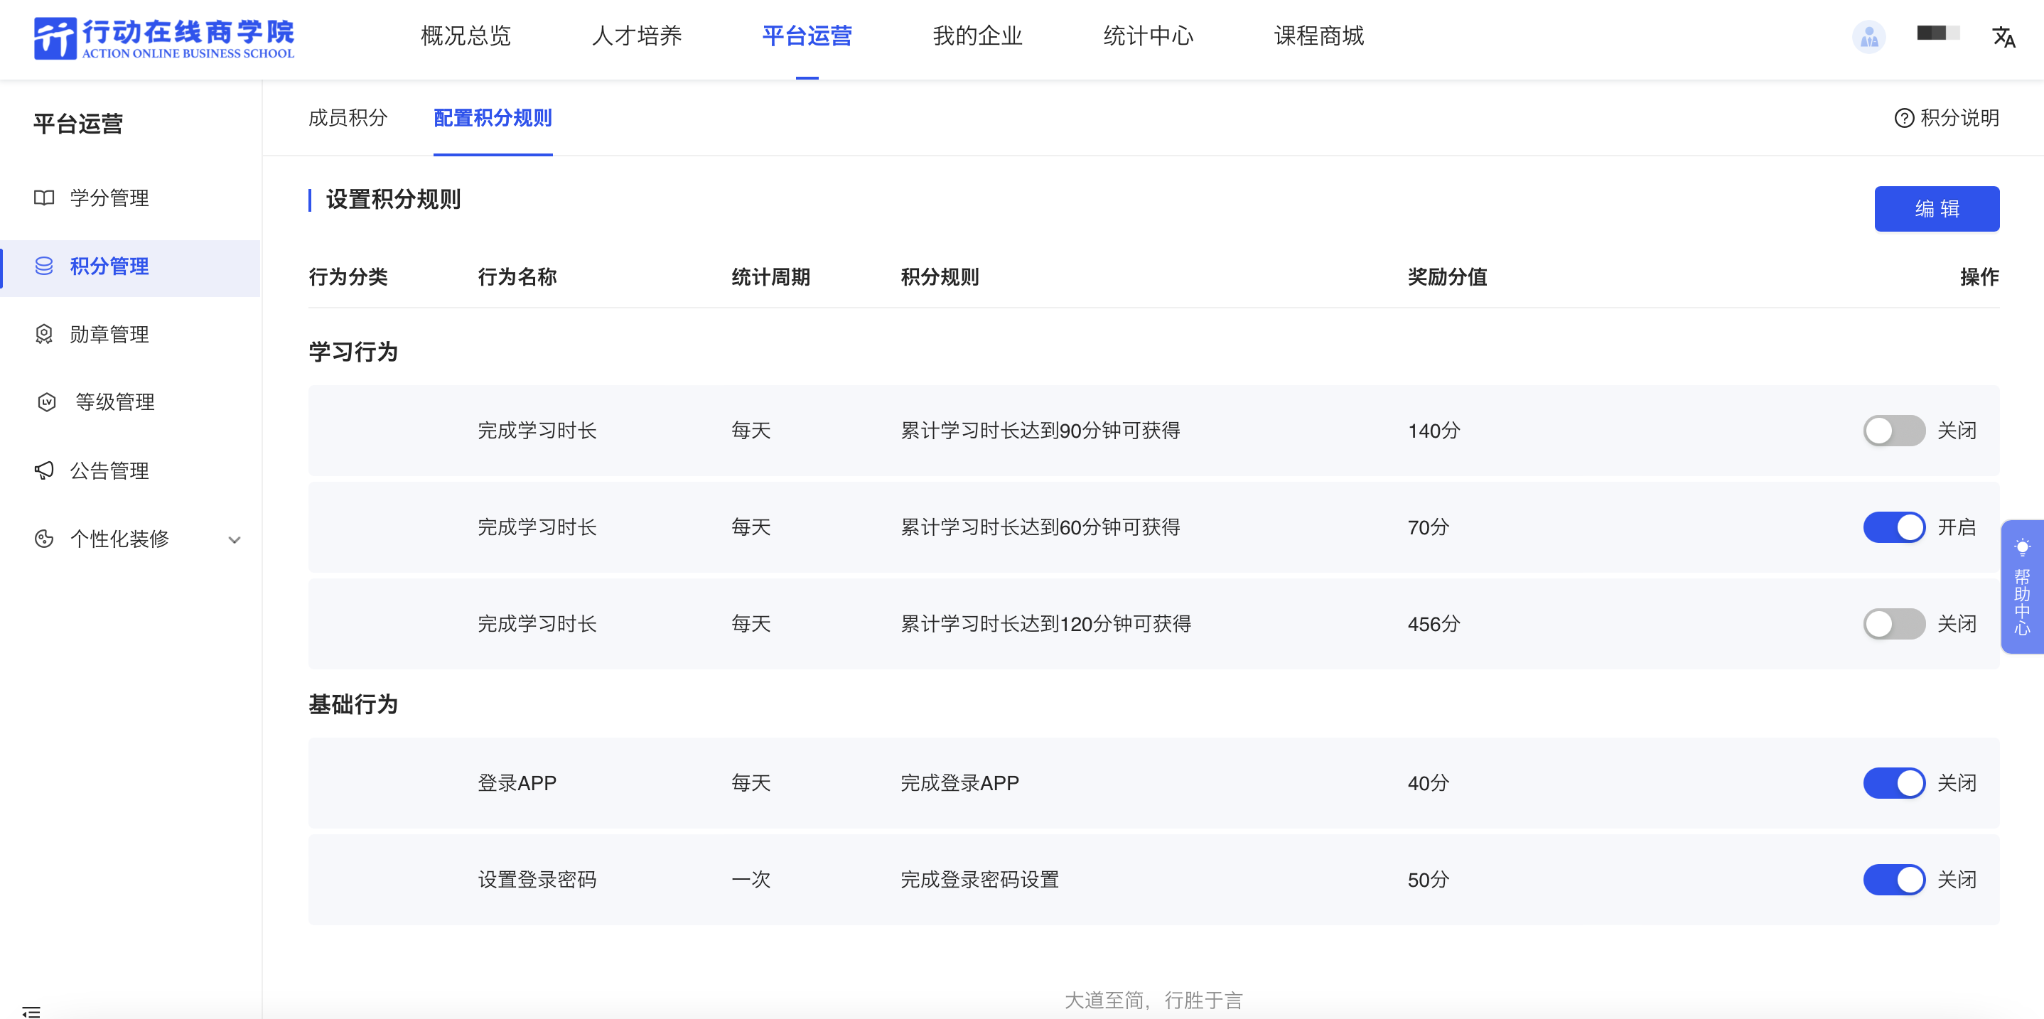
Task: Click the 操作 column header
Action: tap(1979, 277)
